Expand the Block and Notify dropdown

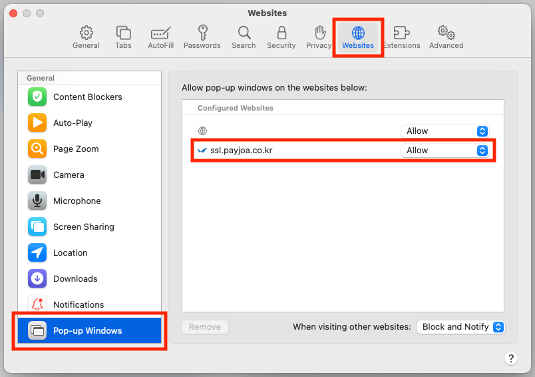[460, 327]
